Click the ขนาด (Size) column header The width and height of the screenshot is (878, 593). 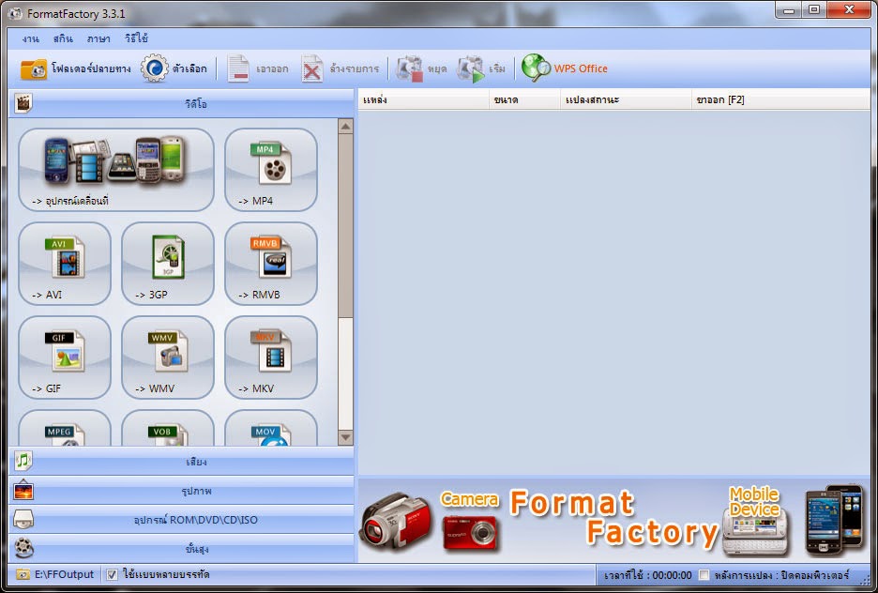(524, 99)
